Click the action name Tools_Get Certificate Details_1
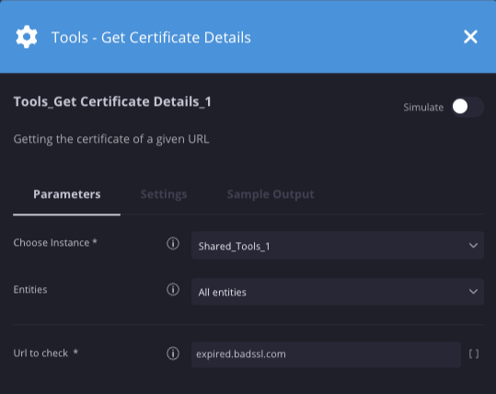The image size is (496, 394). [x=112, y=102]
